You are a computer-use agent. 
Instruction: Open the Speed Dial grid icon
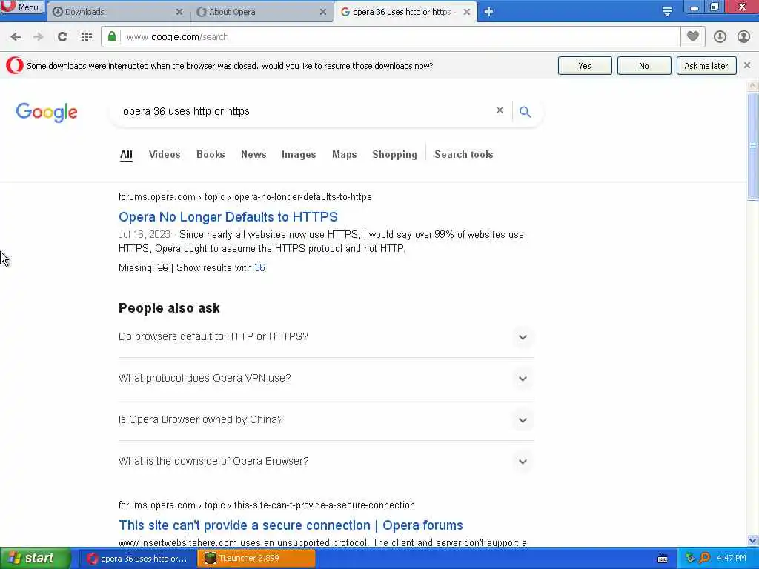point(87,37)
